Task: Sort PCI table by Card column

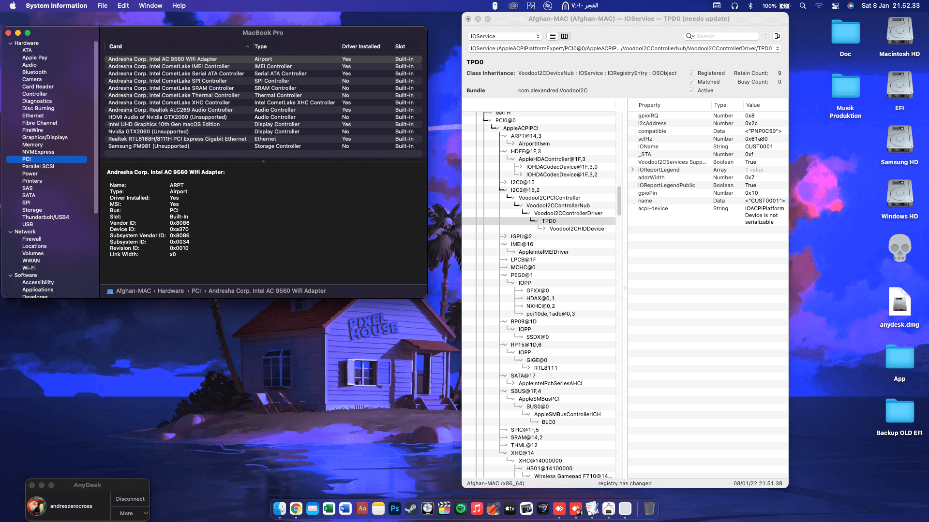Action: click(179, 46)
